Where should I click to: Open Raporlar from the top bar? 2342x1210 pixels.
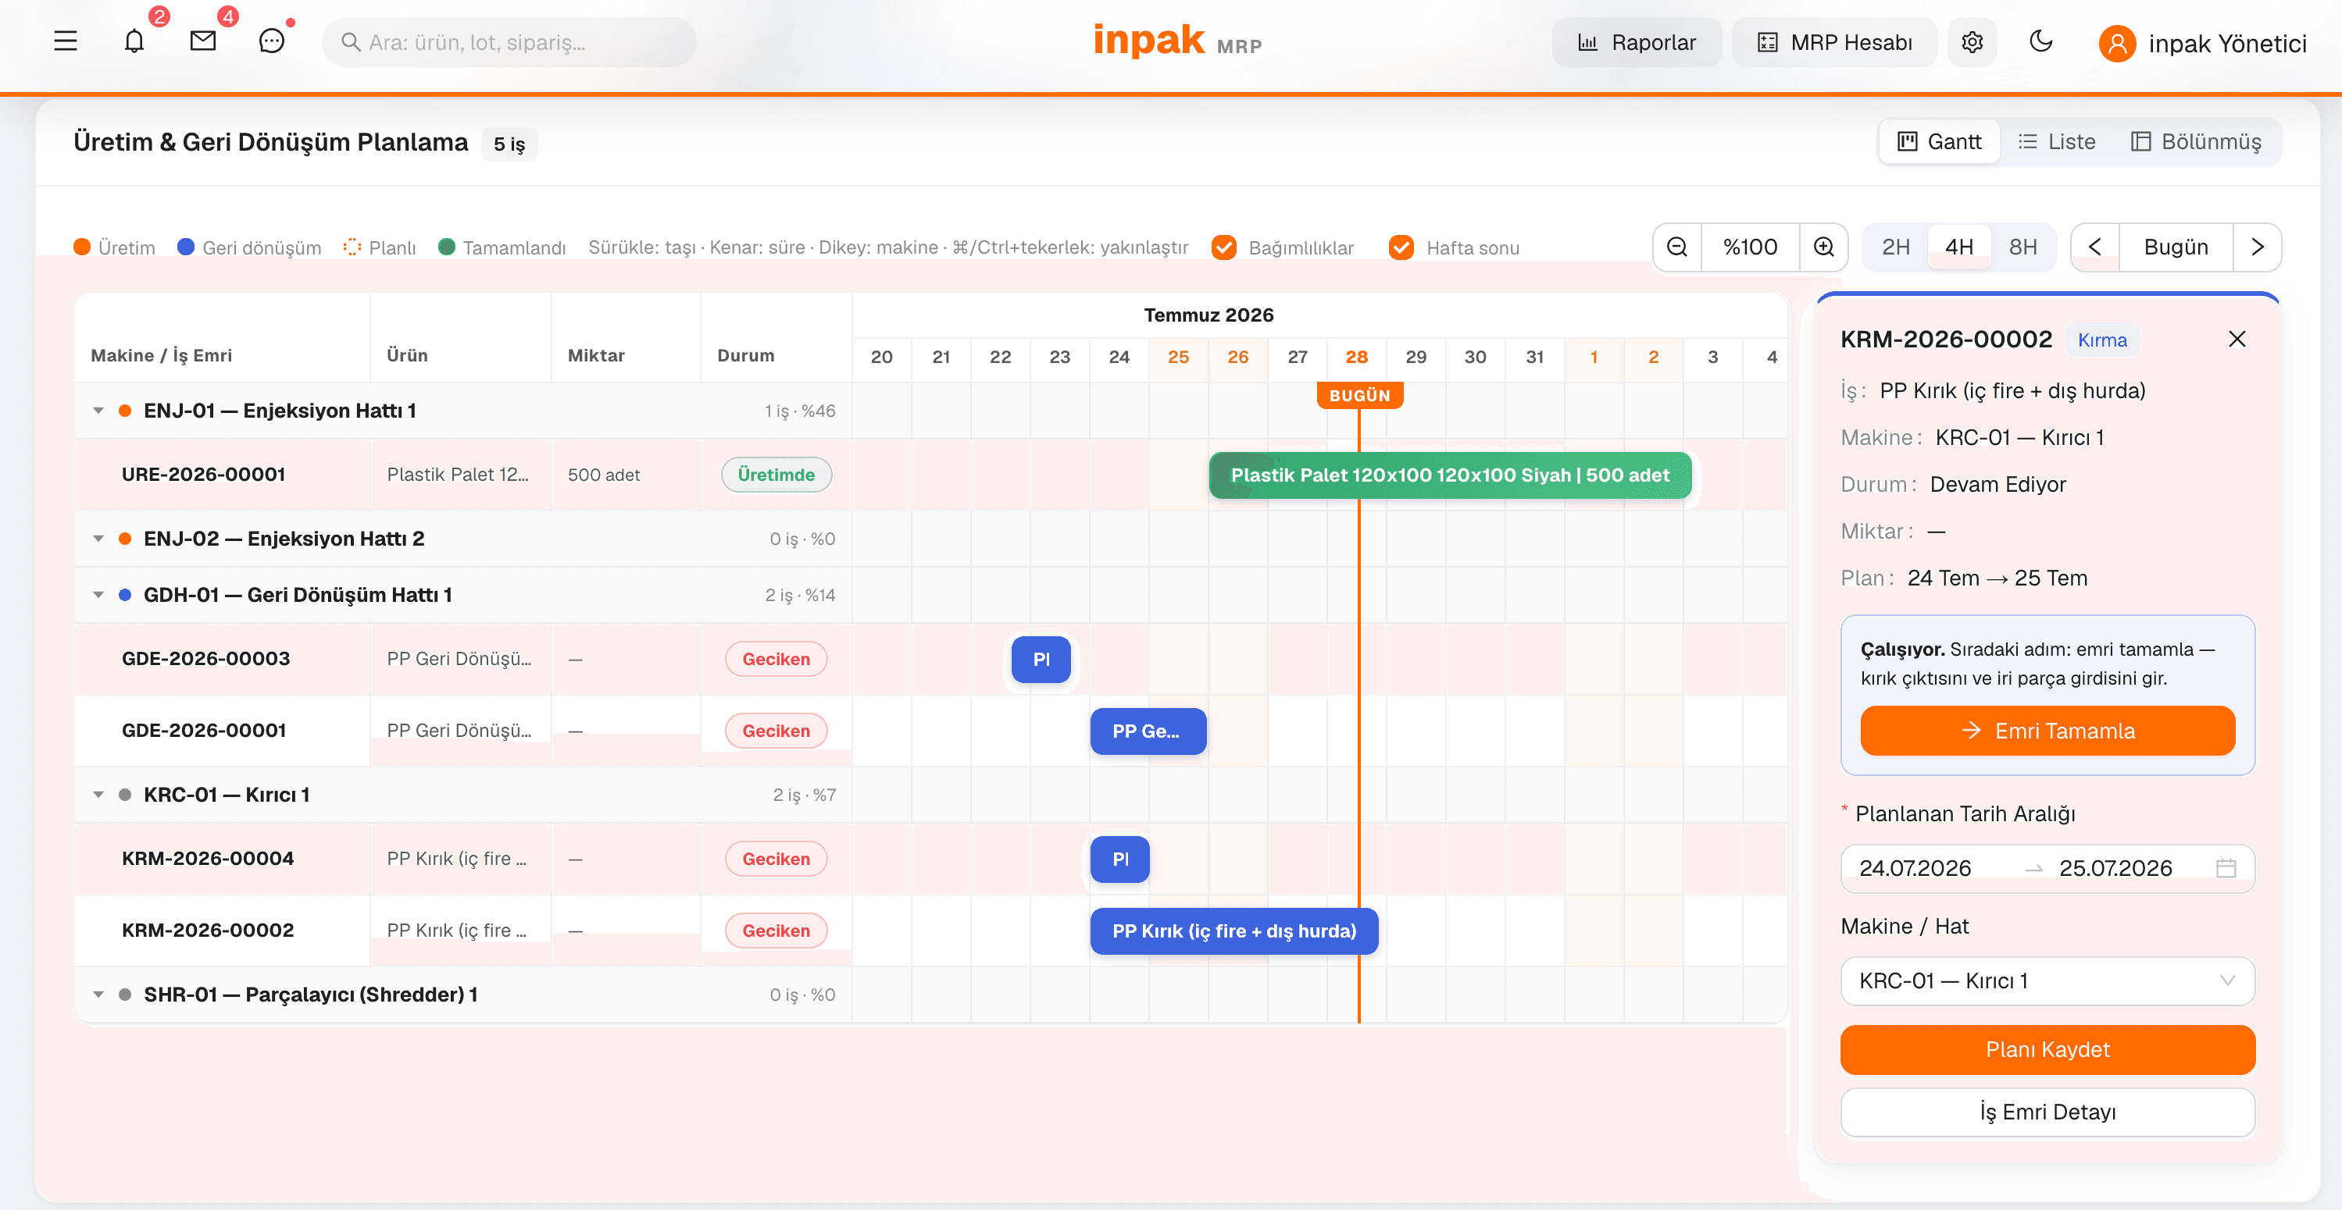1636,43
